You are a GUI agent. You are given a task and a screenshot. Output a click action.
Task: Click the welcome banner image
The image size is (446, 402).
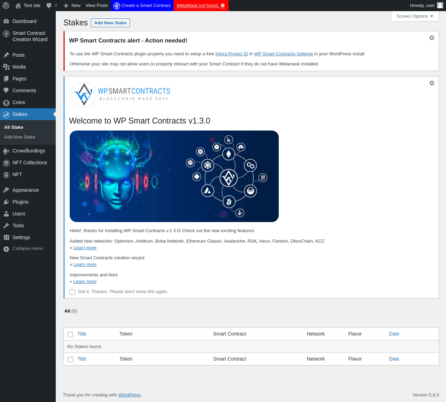174,176
